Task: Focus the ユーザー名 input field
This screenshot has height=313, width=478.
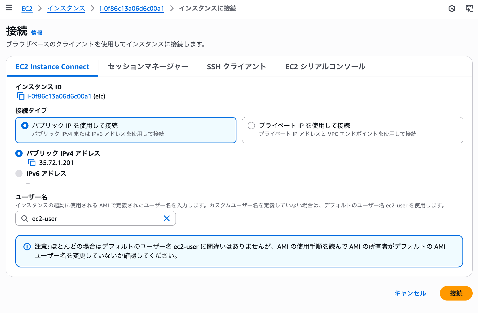Action: pos(96,218)
